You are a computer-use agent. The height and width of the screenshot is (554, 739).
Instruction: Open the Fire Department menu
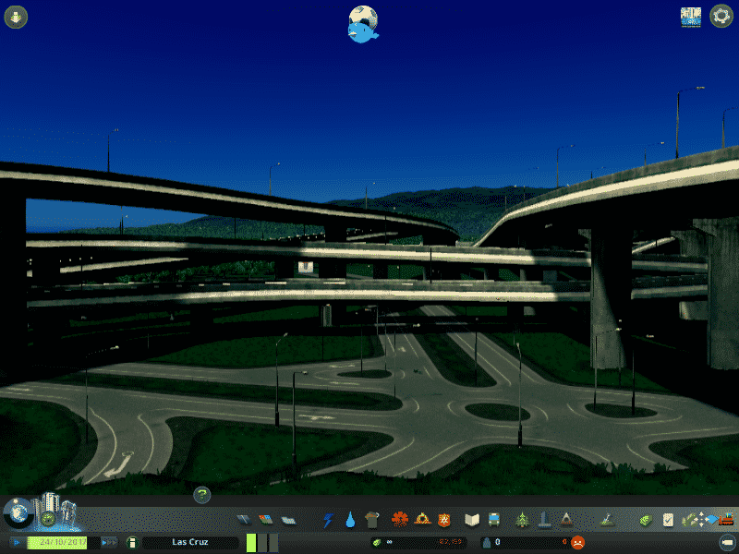point(422,521)
